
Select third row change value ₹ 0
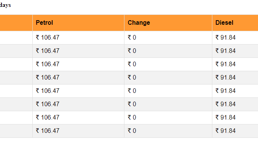tap(132, 64)
